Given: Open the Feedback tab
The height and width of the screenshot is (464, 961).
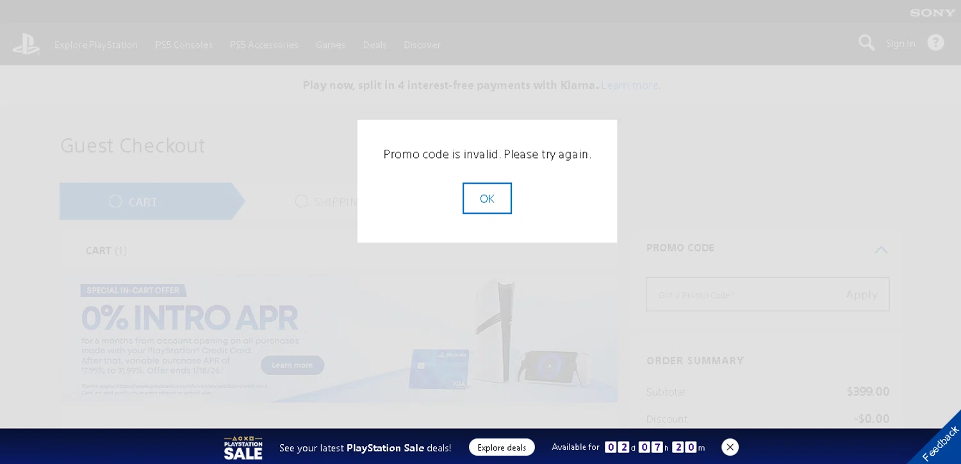Looking at the screenshot, I should click(940, 443).
